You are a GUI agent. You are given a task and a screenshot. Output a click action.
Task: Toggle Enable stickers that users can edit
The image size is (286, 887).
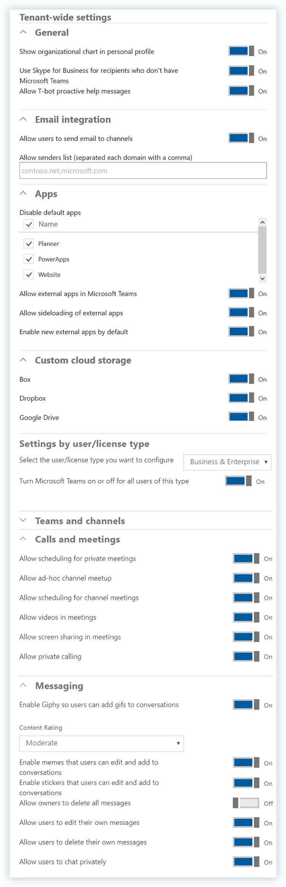click(x=246, y=783)
